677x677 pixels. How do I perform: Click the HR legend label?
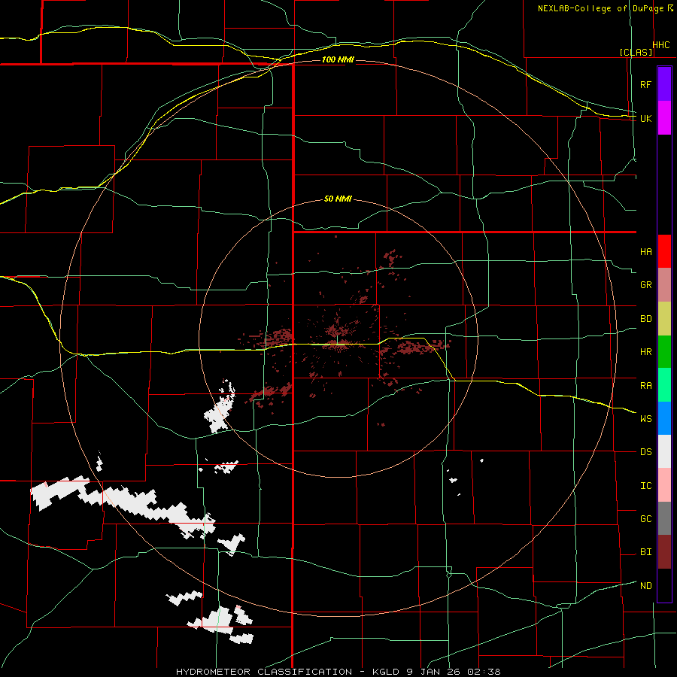[x=645, y=352]
